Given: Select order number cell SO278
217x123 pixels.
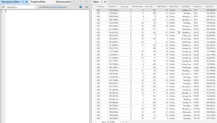Looking at the screenshot, I should click(x=199, y=45).
